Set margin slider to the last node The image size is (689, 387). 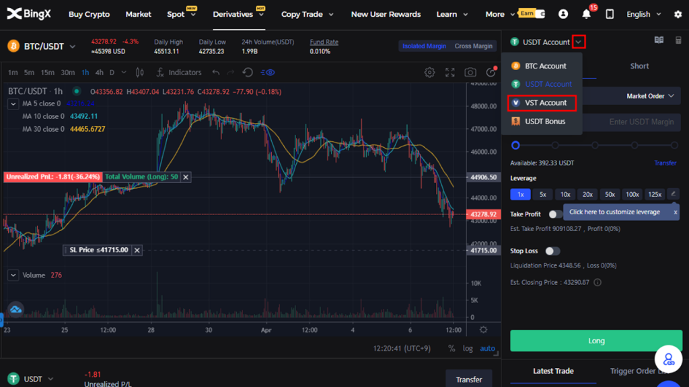[x=674, y=145]
